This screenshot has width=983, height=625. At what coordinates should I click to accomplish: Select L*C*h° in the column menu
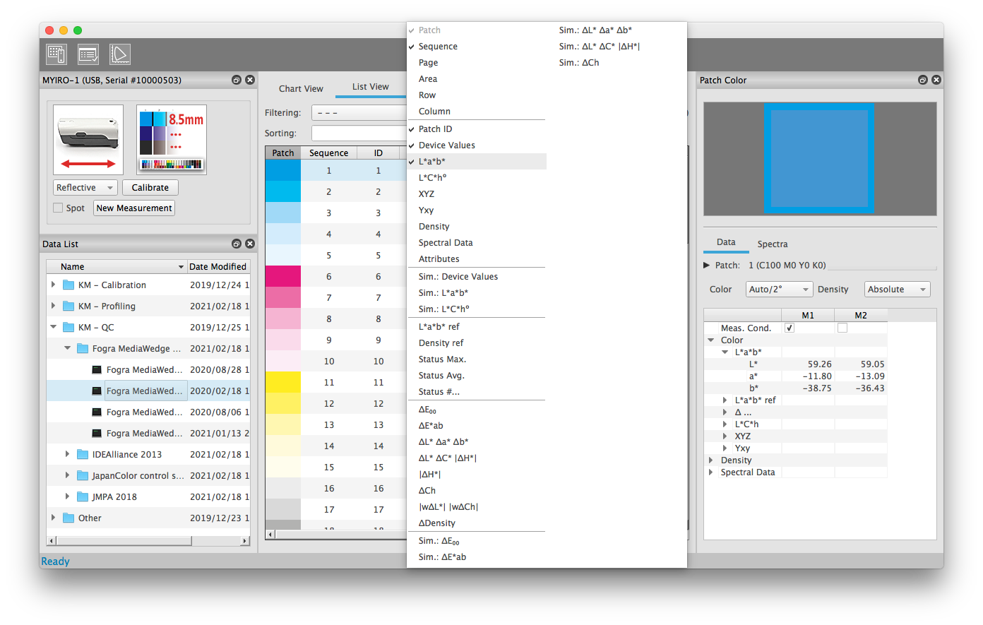tap(432, 178)
